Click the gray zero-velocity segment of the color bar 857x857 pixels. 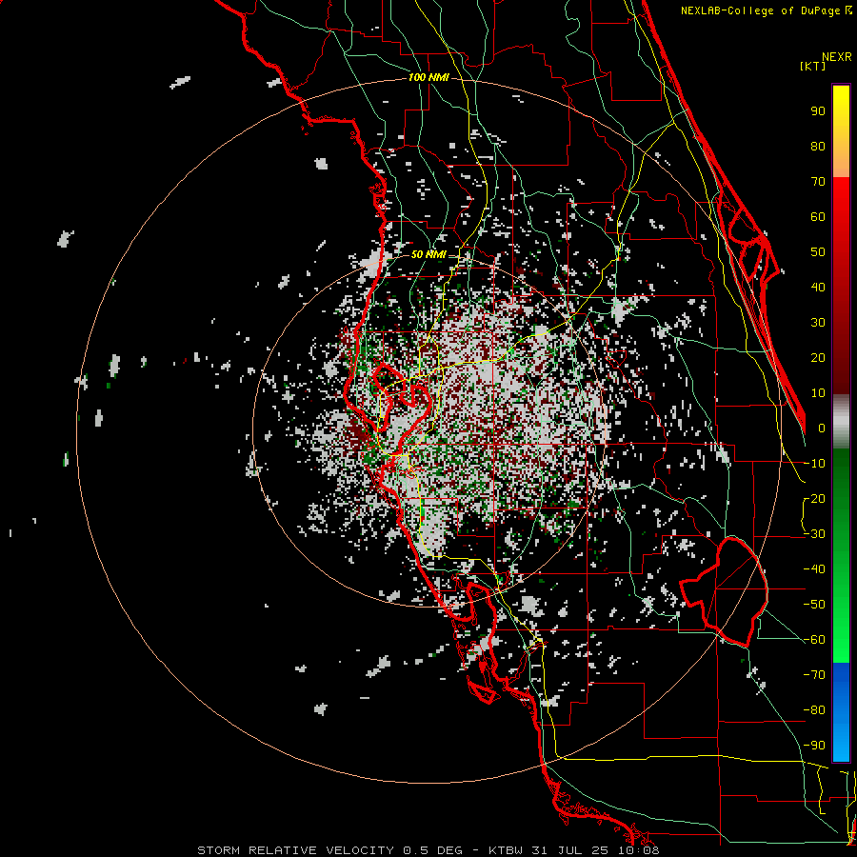click(x=841, y=421)
